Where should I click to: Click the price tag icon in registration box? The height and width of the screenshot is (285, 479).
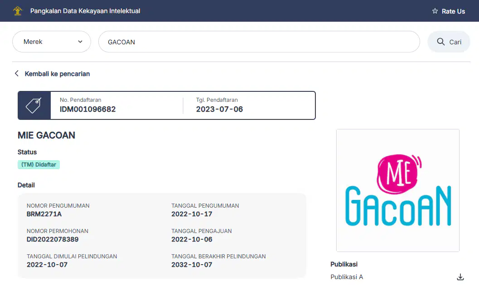34,105
